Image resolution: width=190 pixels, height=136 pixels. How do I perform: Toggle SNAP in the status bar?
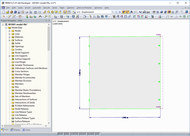coord(60,134)
